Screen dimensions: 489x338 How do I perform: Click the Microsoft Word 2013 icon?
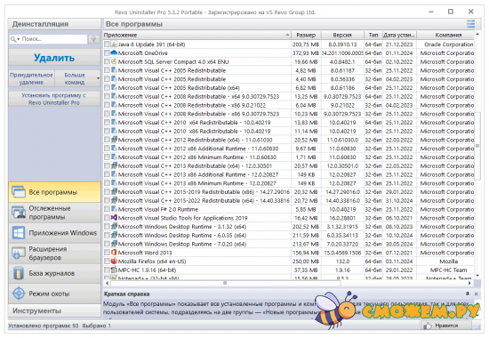tap(114, 253)
